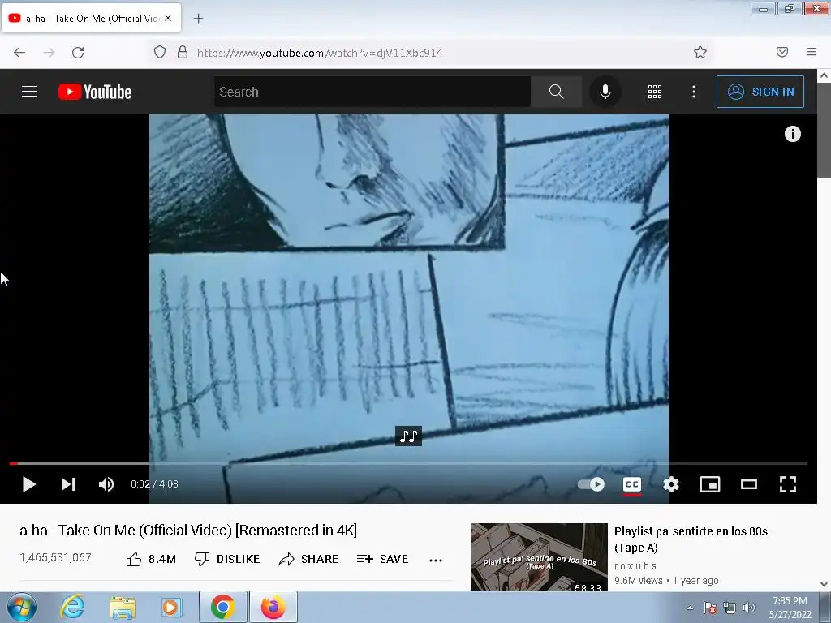The image size is (831, 623).
Task: View site security padlock info
Action: 183,52
